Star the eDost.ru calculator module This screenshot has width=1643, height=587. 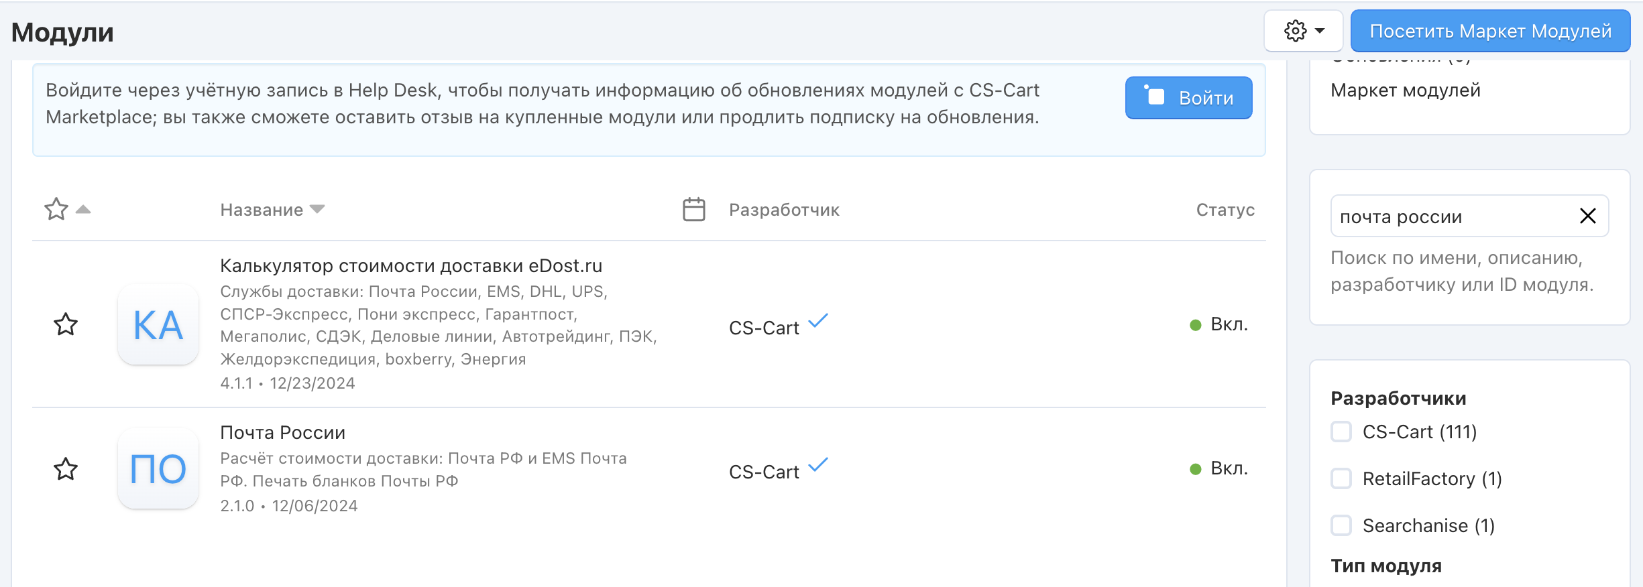click(x=66, y=325)
